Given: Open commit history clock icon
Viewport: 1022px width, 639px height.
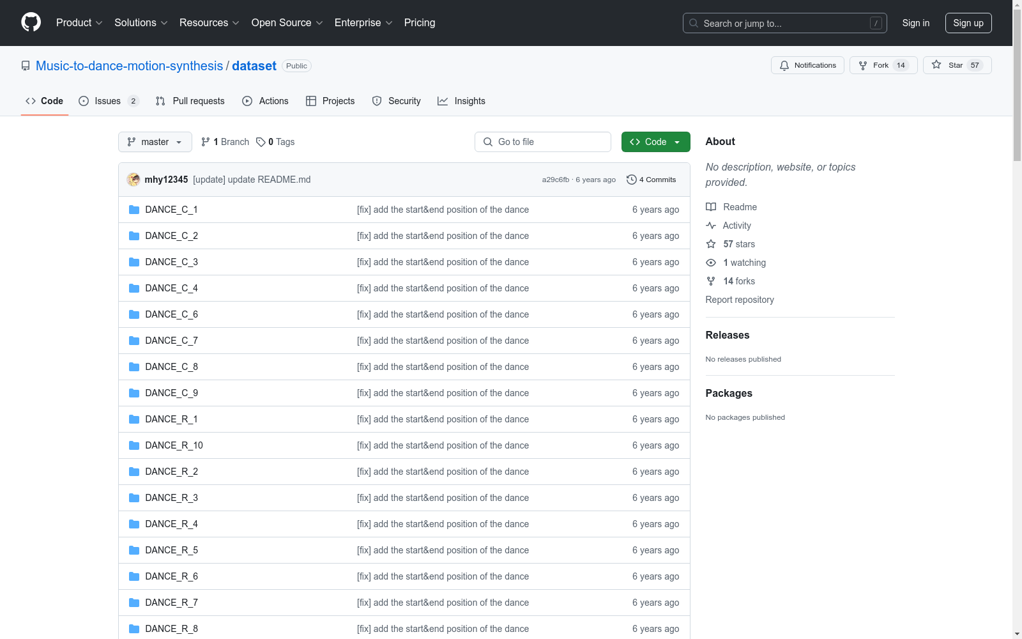Looking at the screenshot, I should 631,180.
